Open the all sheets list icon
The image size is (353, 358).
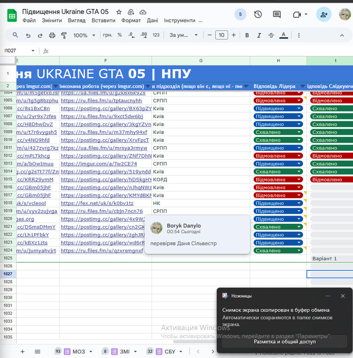[x=37, y=351]
